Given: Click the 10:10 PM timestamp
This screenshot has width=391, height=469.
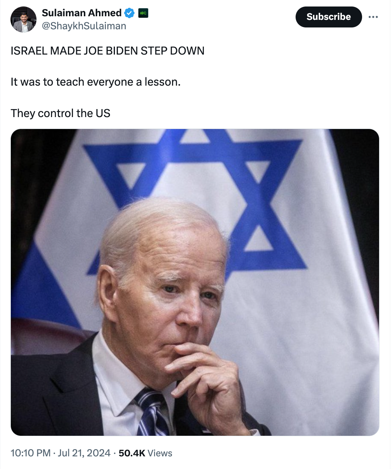Looking at the screenshot, I should tap(31, 453).
